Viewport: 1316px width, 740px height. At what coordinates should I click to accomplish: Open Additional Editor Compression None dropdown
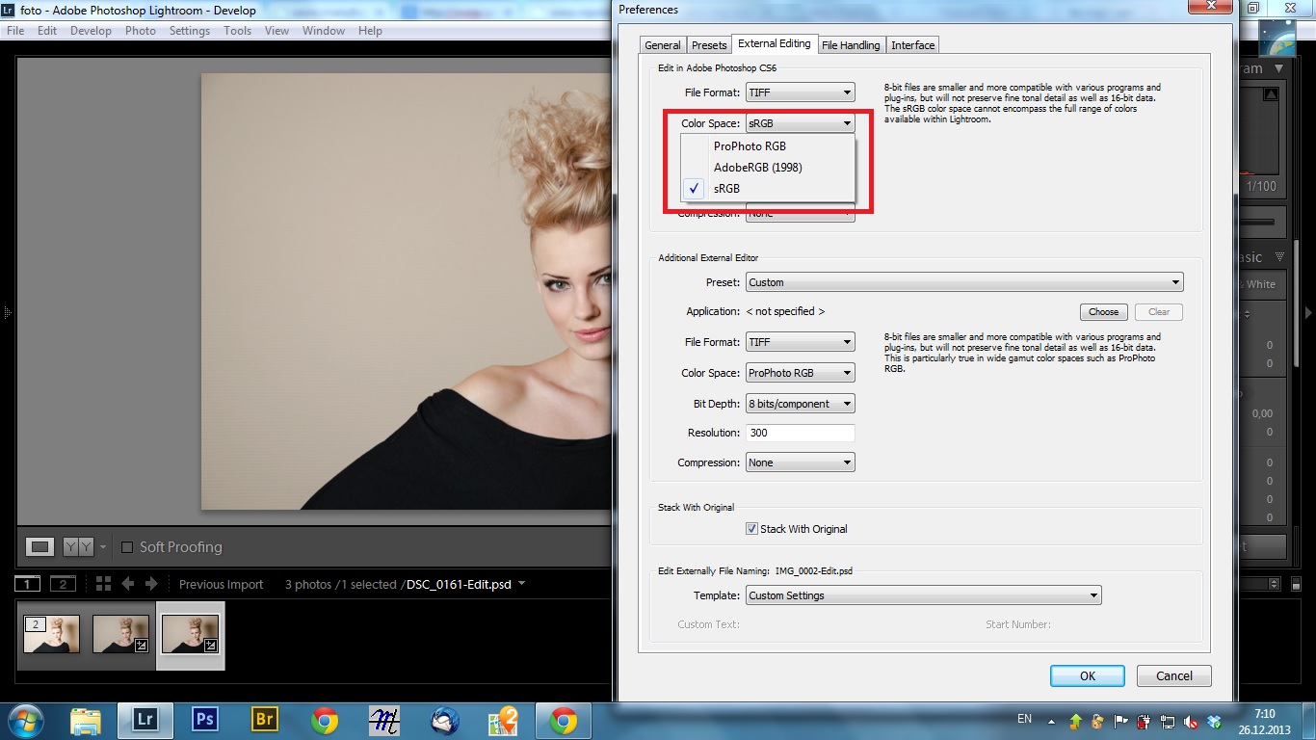point(801,462)
